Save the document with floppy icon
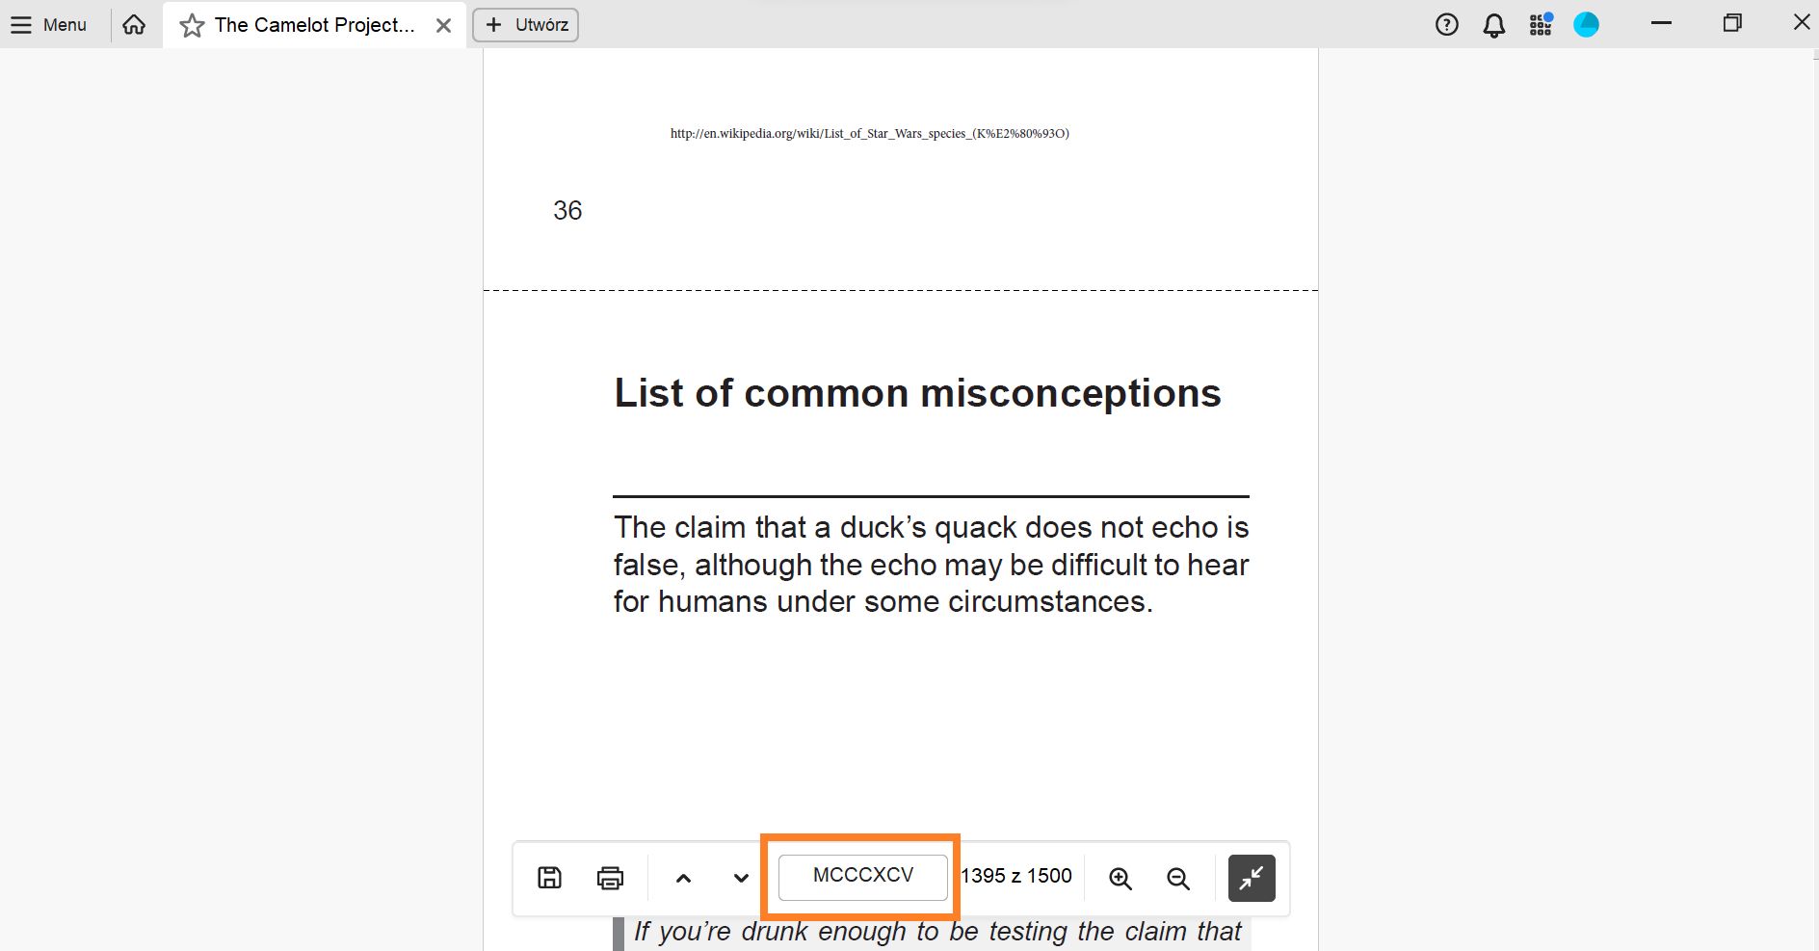 (x=549, y=878)
